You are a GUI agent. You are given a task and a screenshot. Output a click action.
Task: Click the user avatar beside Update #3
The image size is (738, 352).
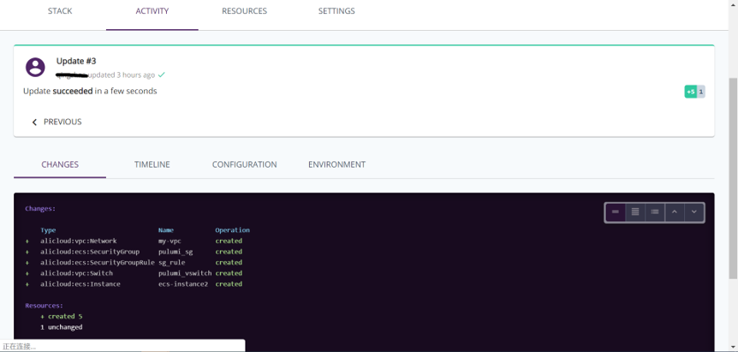[35, 67]
